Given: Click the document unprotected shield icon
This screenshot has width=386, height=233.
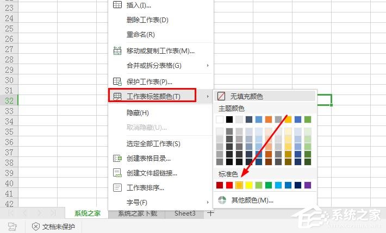Looking at the screenshot, I should pyautogui.click(x=36, y=226).
